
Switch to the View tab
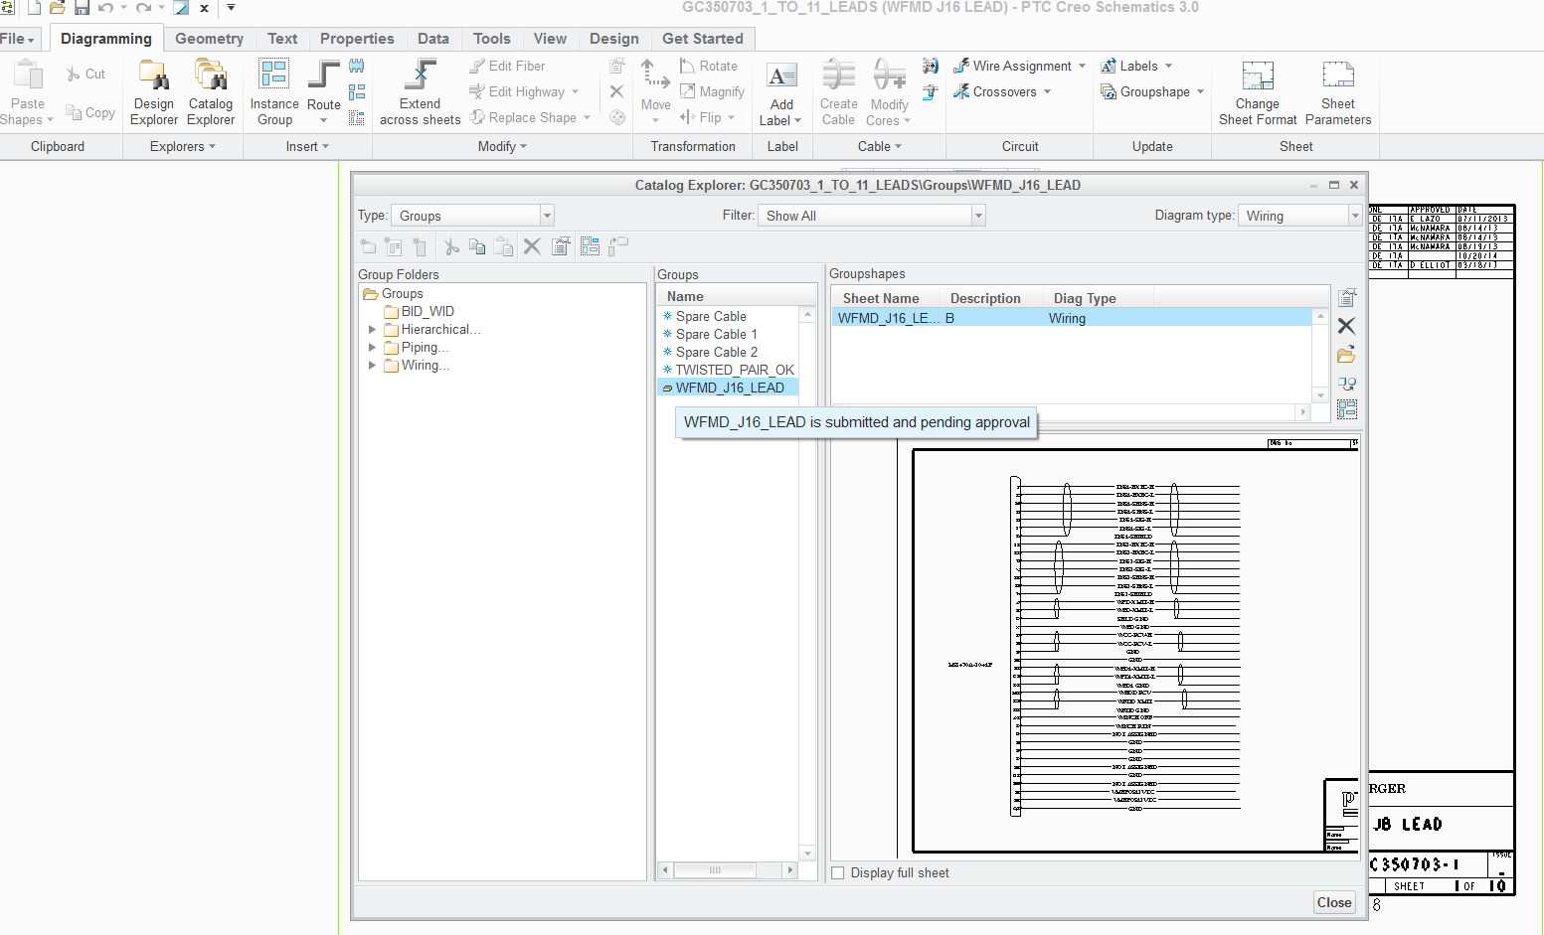pyautogui.click(x=550, y=39)
